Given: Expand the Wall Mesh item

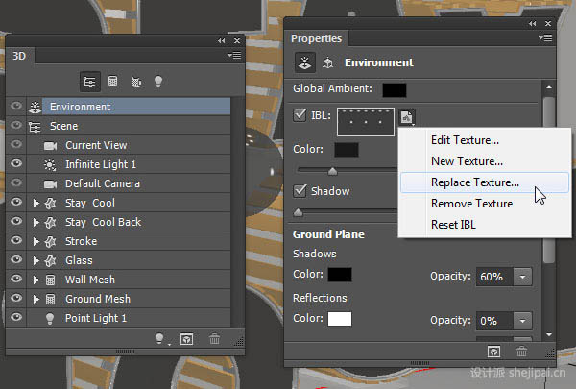Looking at the screenshot, I should [36, 280].
